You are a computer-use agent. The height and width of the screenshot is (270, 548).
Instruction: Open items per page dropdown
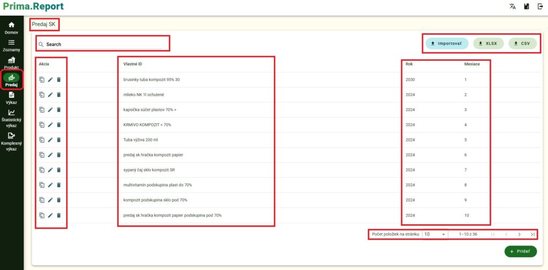(x=435, y=234)
